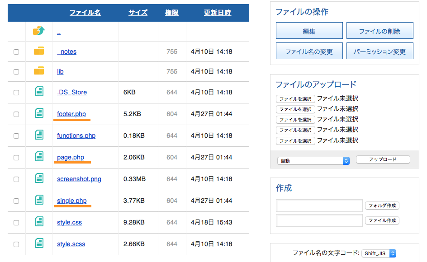Click the fifth ファイルを選択 button

click(x=295, y=140)
